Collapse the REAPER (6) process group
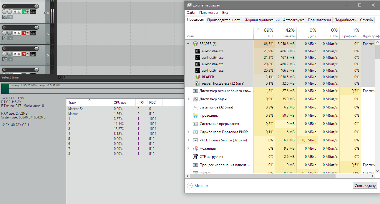This screenshot has height=204, width=380. point(188,44)
